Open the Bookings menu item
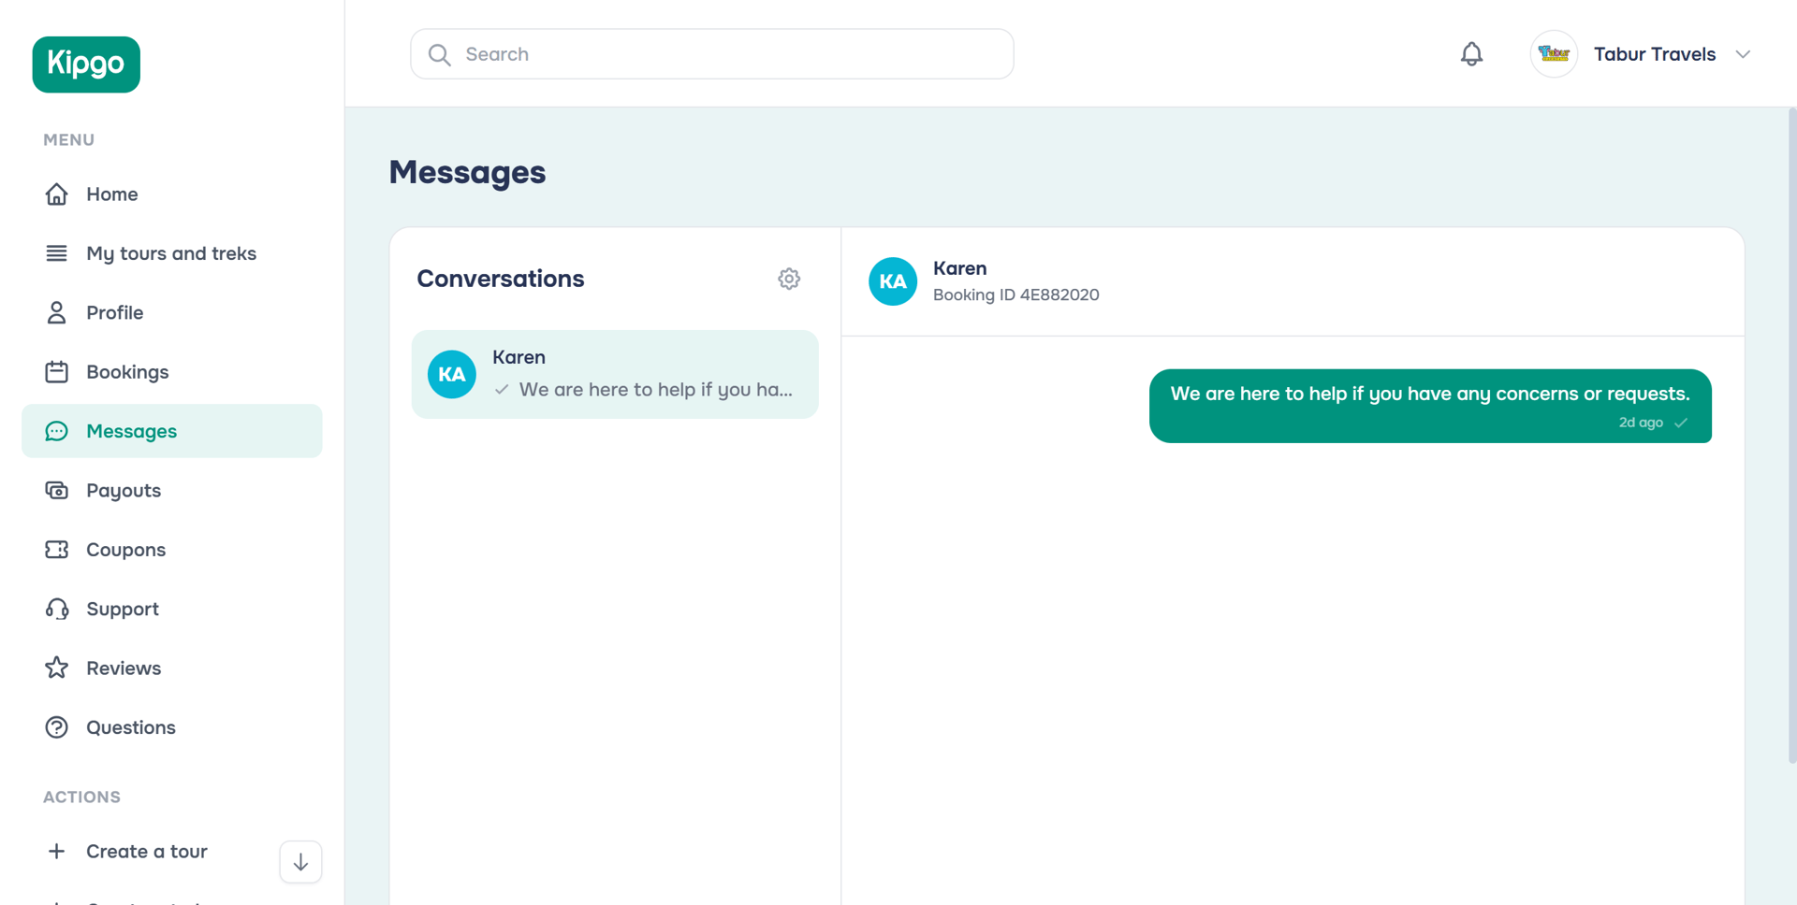 pyautogui.click(x=127, y=372)
